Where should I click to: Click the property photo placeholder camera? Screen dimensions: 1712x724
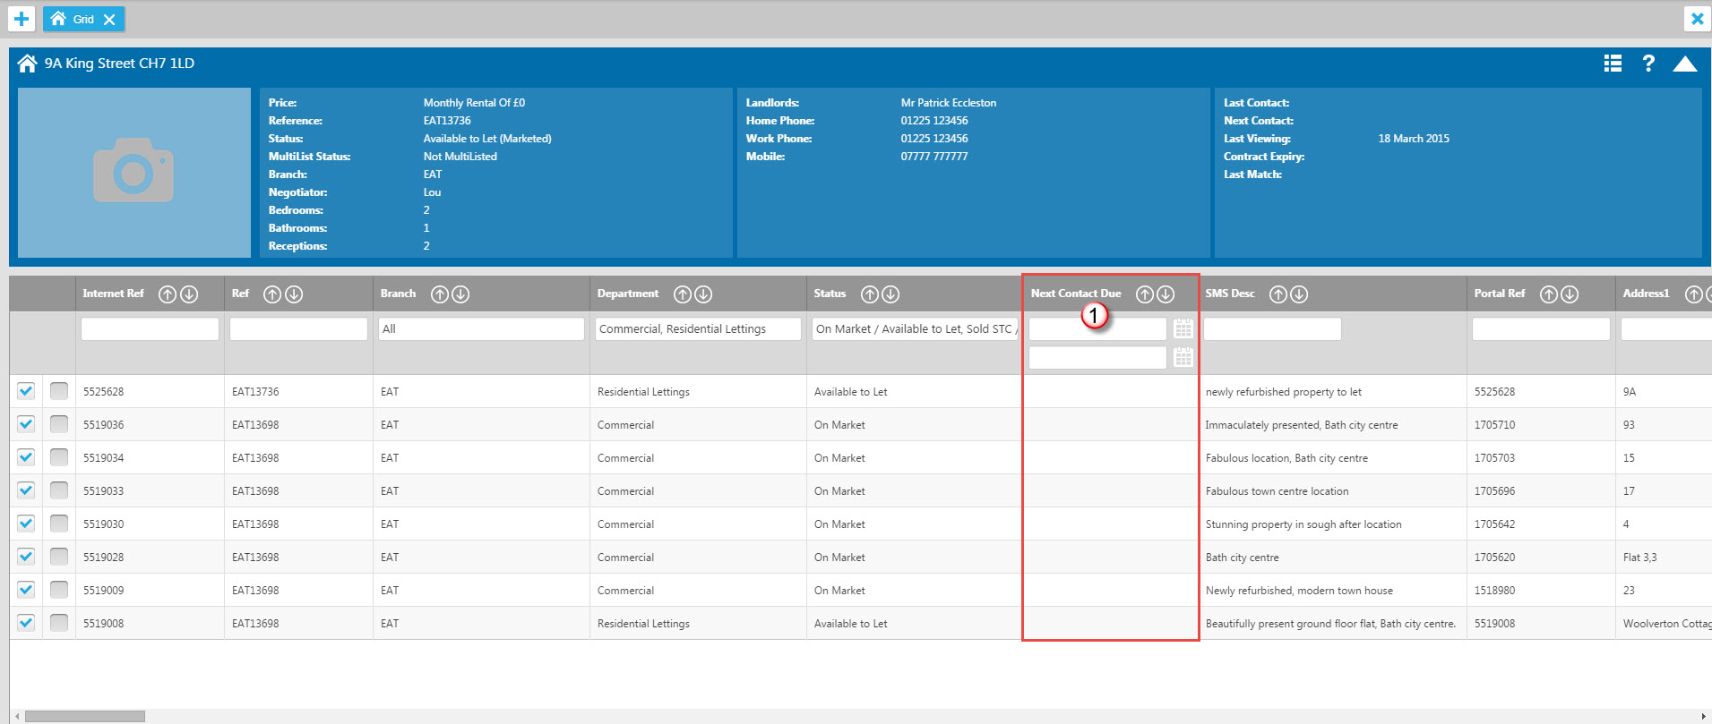click(x=133, y=171)
